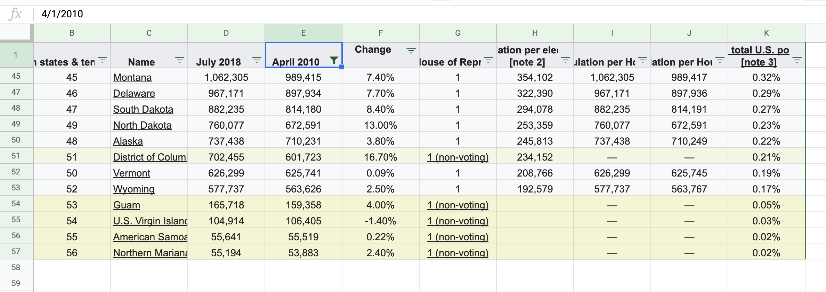Open the Alaska link
This screenshot has height=292, width=826.
[128, 141]
